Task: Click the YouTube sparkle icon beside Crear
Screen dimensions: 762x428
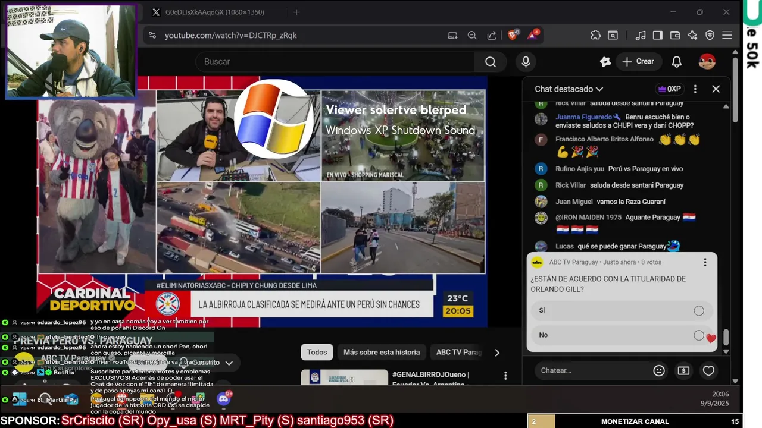Action: point(605,62)
